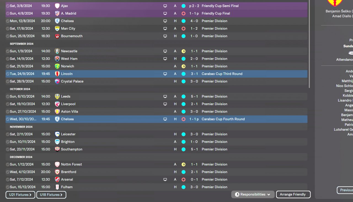Open the Southampton team link
This screenshot has width=353, height=202.
(71, 149)
